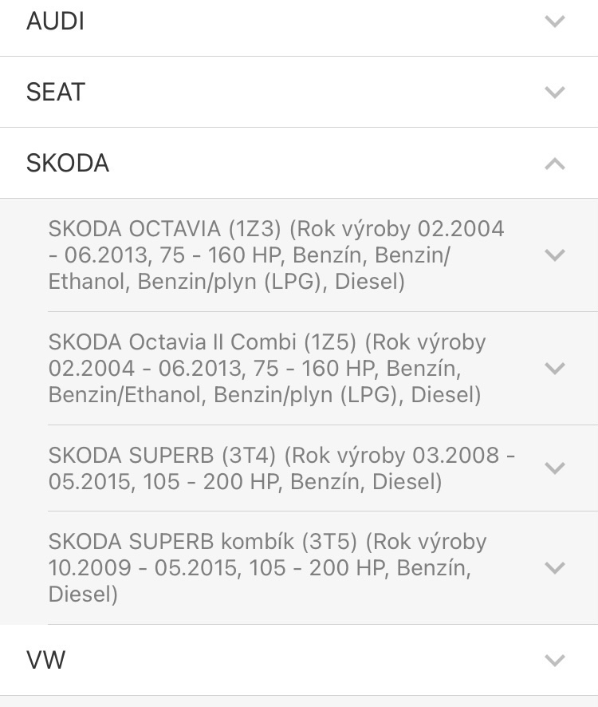
Task: Click the SEAT row down arrow
Action: click(x=554, y=93)
